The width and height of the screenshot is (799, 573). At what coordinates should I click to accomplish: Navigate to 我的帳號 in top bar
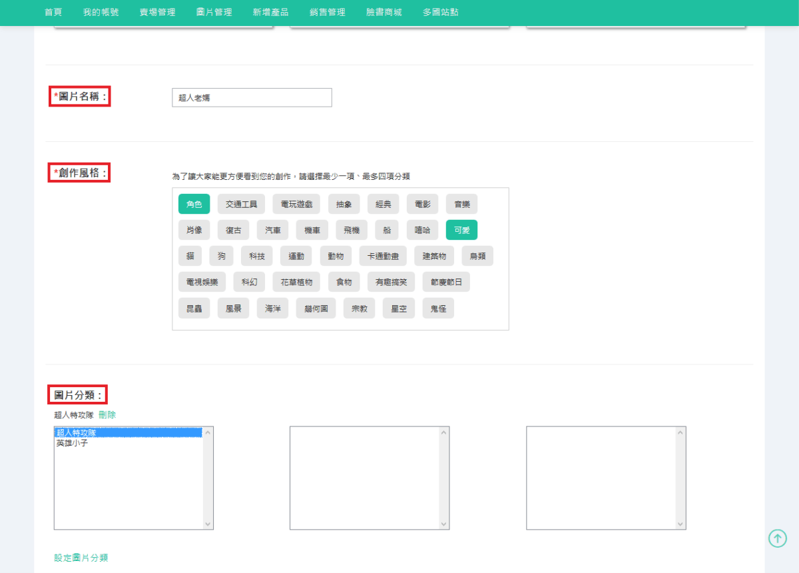click(101, 12)
